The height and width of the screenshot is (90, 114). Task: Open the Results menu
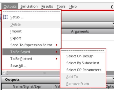(47, 6)
